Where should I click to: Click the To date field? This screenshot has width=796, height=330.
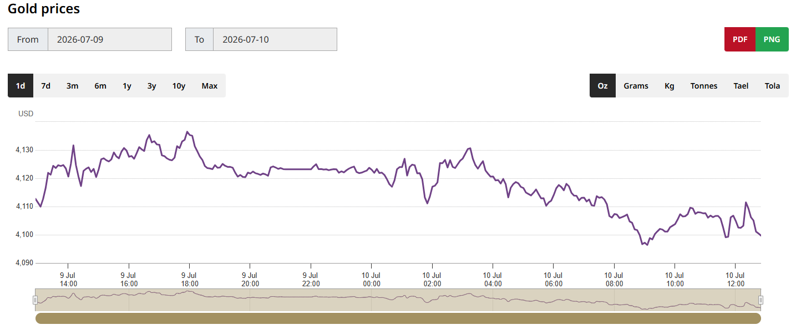(275, 39)
